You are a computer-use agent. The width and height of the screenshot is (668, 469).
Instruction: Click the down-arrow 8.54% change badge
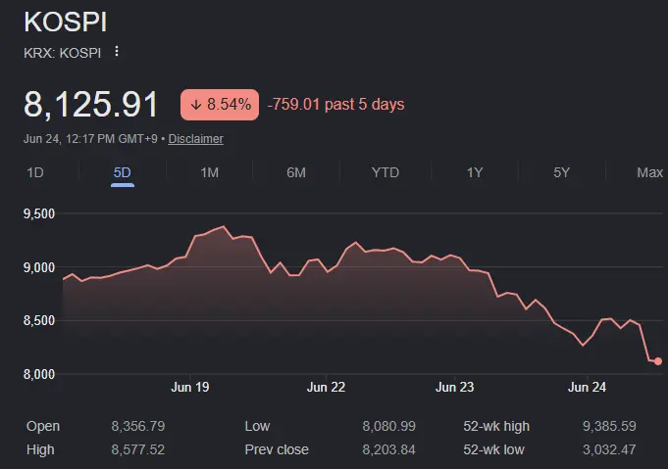220,105
